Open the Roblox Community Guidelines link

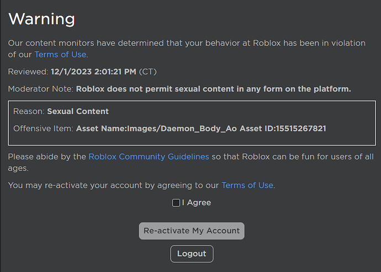click(x=149, y=157)
